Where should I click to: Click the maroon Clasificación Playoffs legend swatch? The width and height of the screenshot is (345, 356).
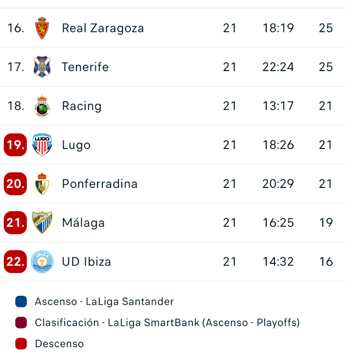click(x=21, y=323)
